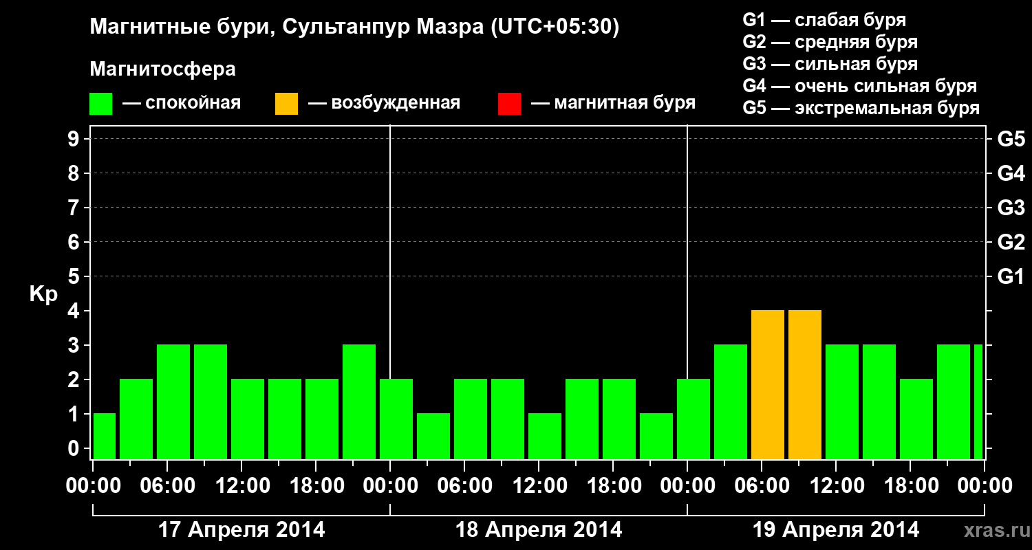The height and width of the screenshot is (550, 1032).
Task: Click the '— спокойная' legend text
Action: (x=182, y=104)
